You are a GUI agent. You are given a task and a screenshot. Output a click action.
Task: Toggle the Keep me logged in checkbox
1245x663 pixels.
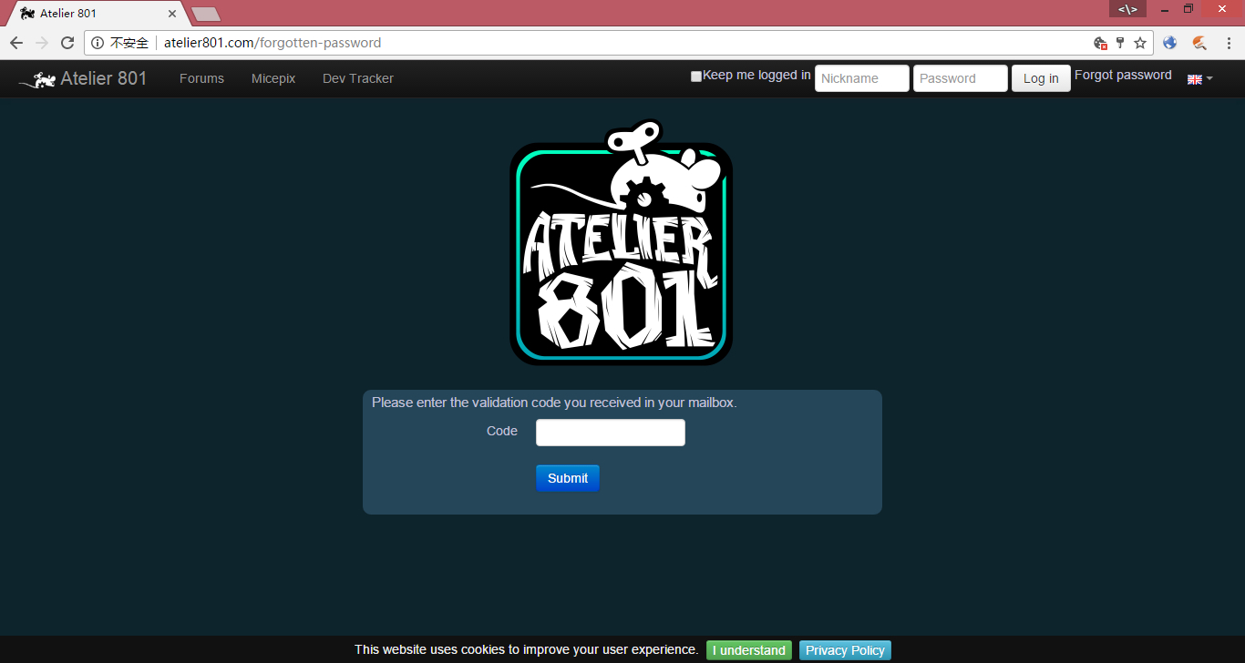696,76
